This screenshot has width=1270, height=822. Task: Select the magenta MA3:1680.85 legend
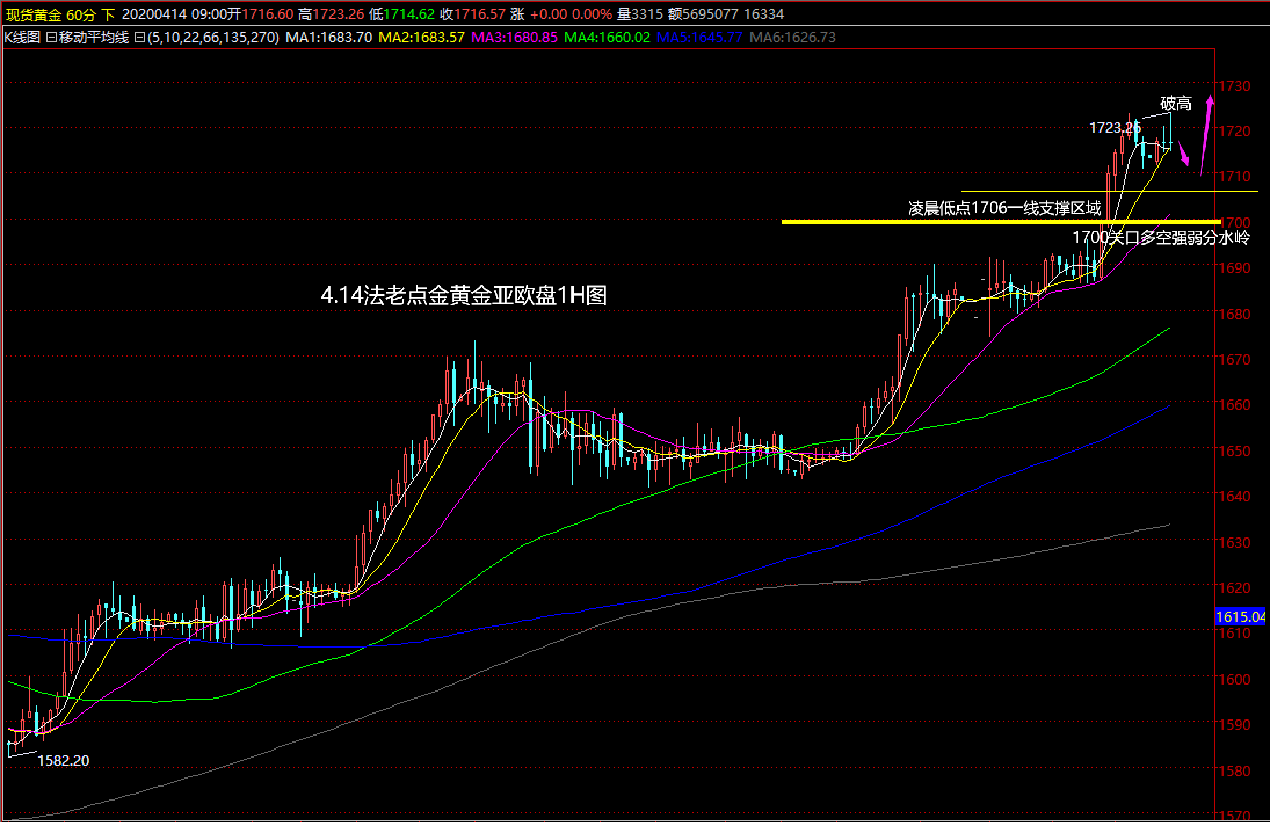[514, 38]
